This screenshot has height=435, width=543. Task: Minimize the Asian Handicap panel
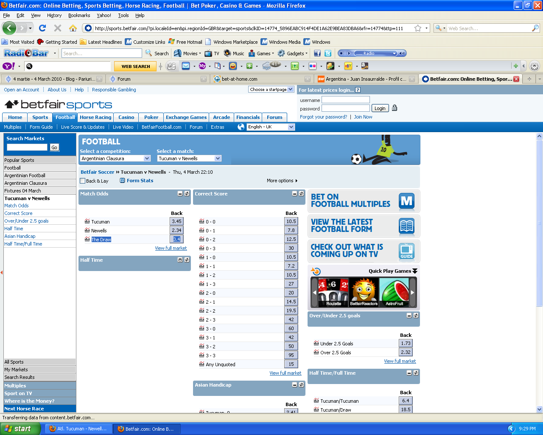point(294,385)
